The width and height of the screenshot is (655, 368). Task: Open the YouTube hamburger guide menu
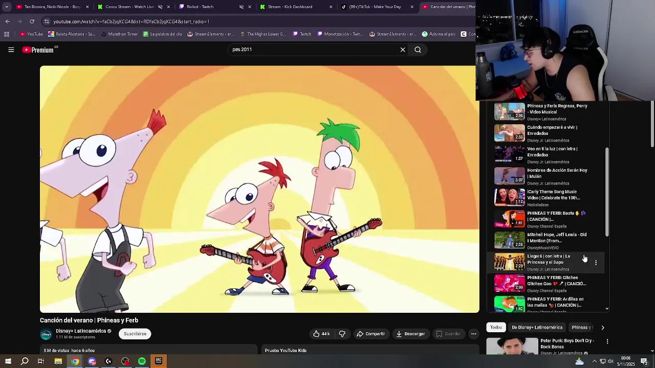click(11, 50)
